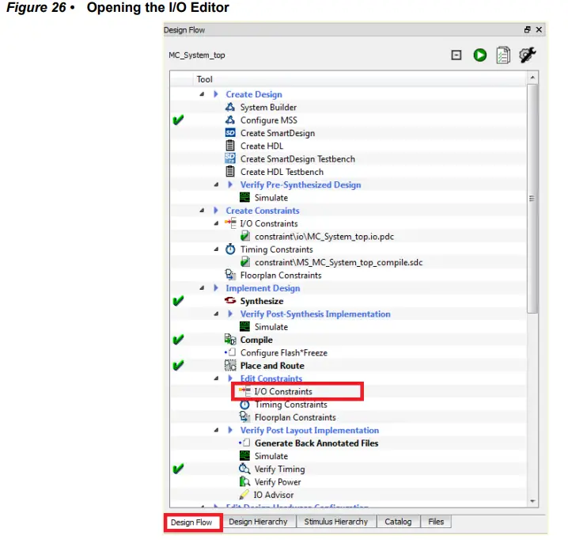This screenshot has height=540, width=568.
Task: Click Floorplan Constraints icon under Edit Constraints
Action: [x=244, y=417]
